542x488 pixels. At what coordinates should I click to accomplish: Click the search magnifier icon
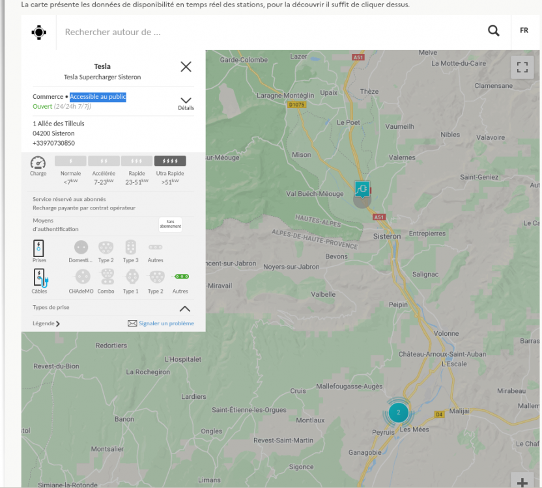coord(494,31)
